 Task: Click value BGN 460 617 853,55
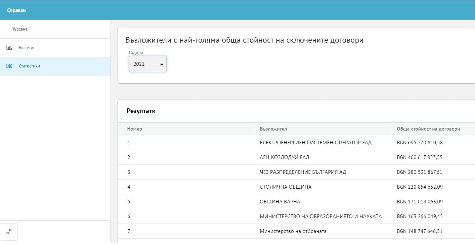[x=420, y=157]
